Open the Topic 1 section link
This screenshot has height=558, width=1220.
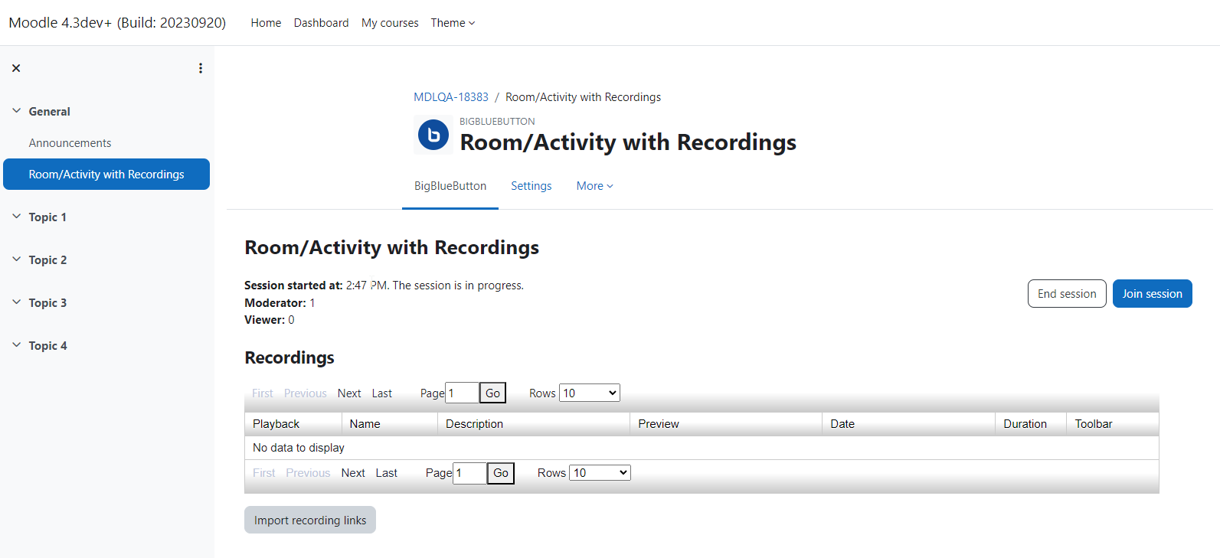47,217
